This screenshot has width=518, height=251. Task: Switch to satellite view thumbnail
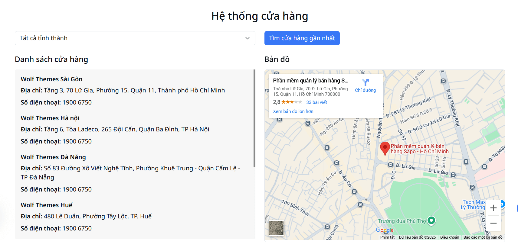pyautogui.click(x=276, y=228)
